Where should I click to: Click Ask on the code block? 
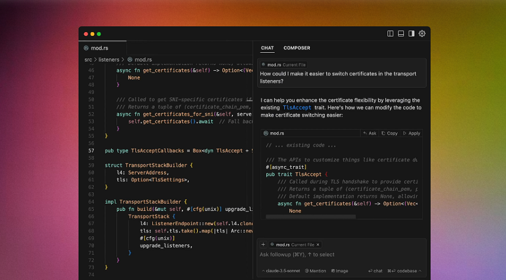[x=370, y=134]
